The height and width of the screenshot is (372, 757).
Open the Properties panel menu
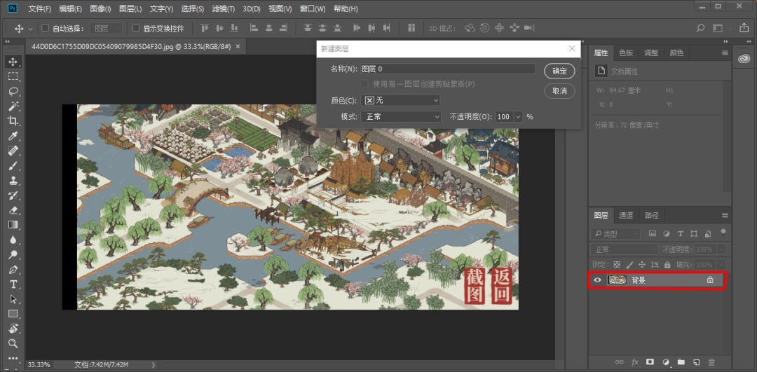(x=725, y=53)
